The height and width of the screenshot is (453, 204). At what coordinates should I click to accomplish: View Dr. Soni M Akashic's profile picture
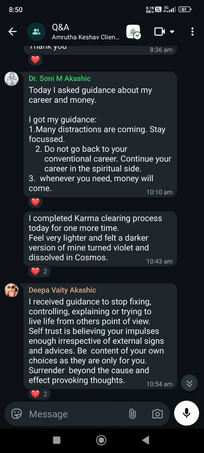[x=11, y=79]
